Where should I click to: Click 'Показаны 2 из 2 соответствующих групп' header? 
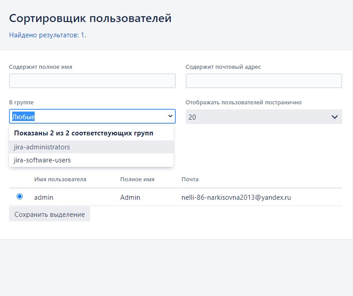(x=83, y=133)
